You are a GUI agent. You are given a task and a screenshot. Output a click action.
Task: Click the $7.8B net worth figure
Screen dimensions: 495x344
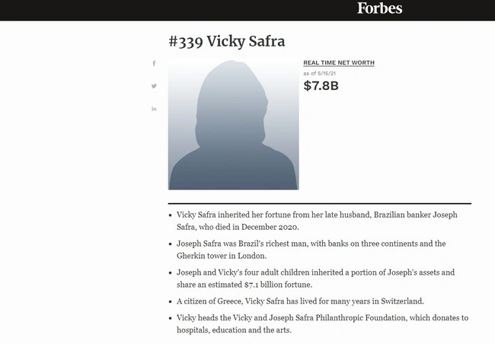[321, 85]
